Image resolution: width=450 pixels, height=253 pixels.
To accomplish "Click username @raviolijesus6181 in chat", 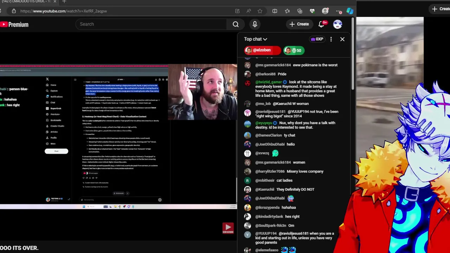I will [270, 112].
